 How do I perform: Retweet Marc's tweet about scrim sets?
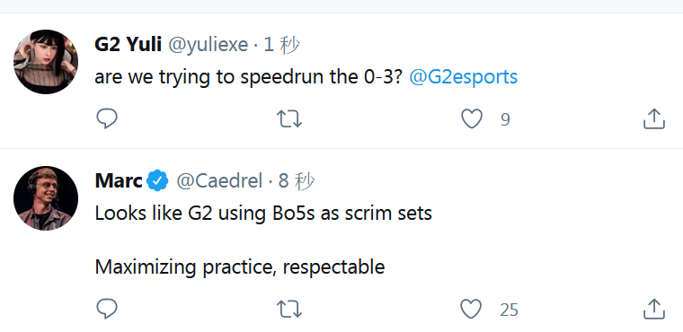(x=289, y=309)
